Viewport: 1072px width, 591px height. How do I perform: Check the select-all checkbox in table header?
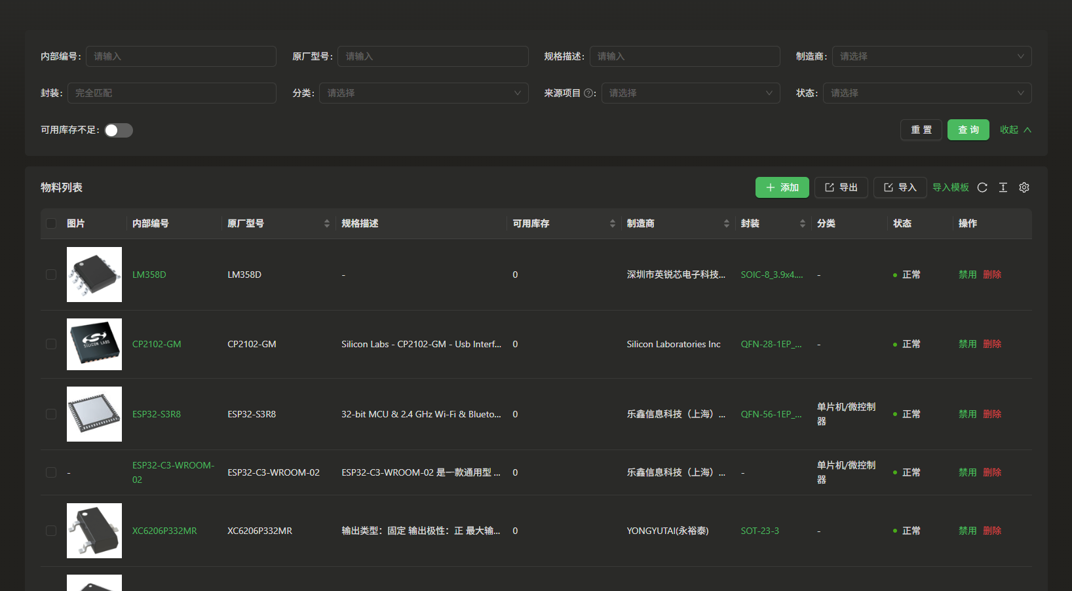(x=51, y=223)
